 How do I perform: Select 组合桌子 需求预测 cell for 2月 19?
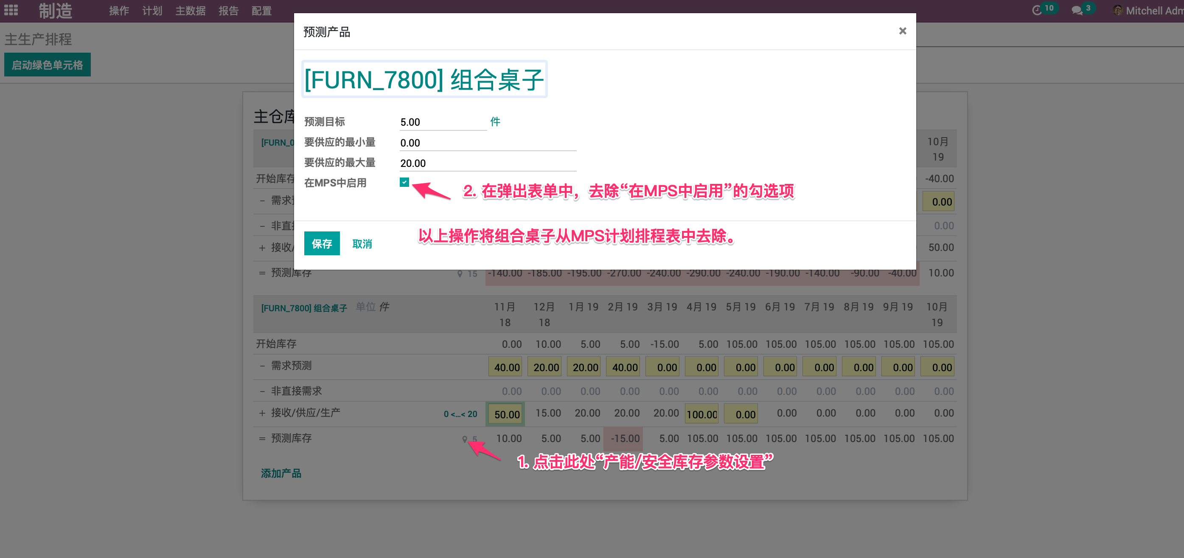pyautogui.click(x=623, y=367)
